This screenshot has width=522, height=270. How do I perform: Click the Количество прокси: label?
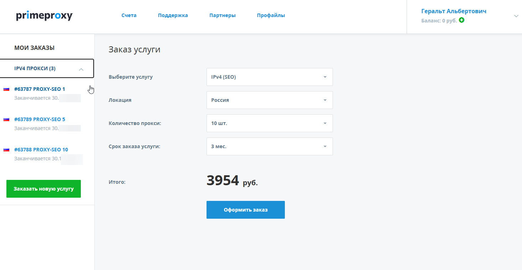tap(135, 123)
